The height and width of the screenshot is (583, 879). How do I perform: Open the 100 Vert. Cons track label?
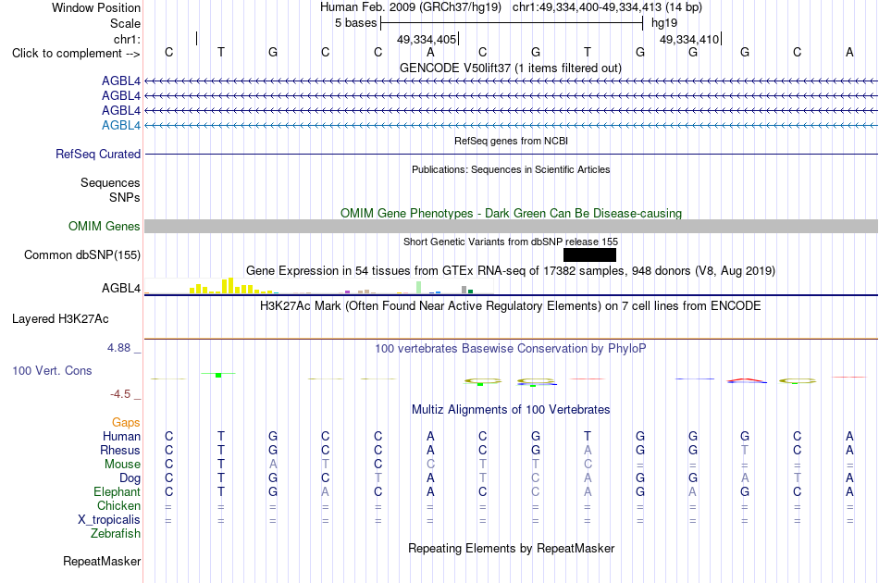point(52,370)
